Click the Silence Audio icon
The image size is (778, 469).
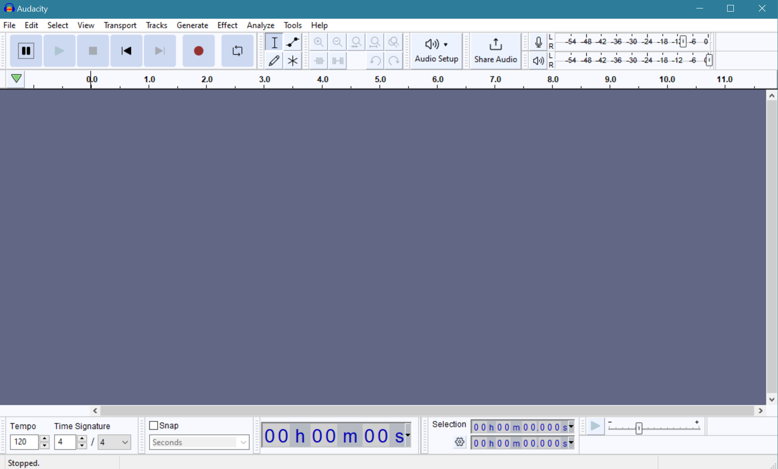coord(337,61)
